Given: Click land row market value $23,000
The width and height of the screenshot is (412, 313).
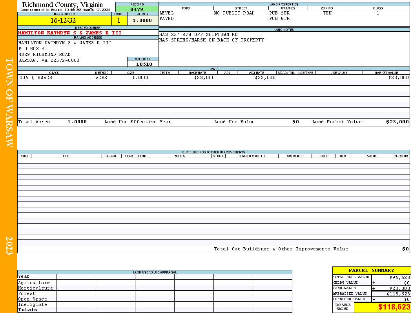Looking at the screenshot, I should (399, 78).
